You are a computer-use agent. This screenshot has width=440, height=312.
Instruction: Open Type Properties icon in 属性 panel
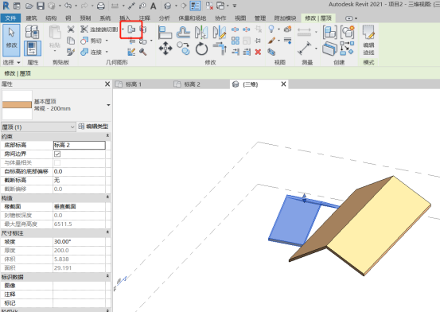click(32, 32)
